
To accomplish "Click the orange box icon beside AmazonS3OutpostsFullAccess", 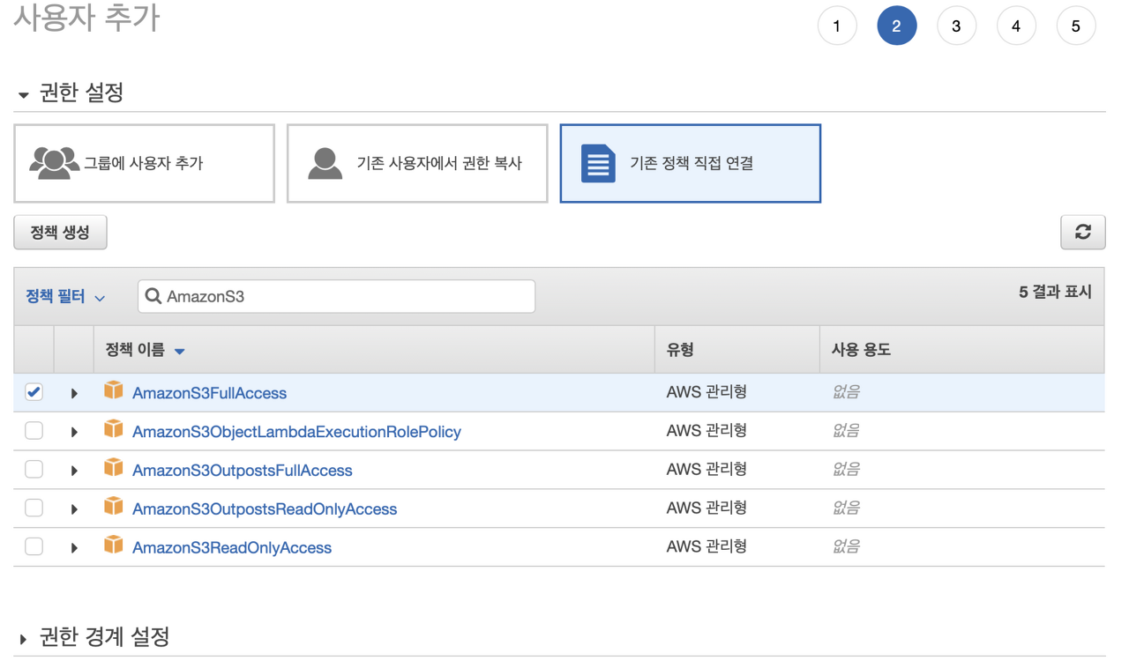I will tap(113, 468).
